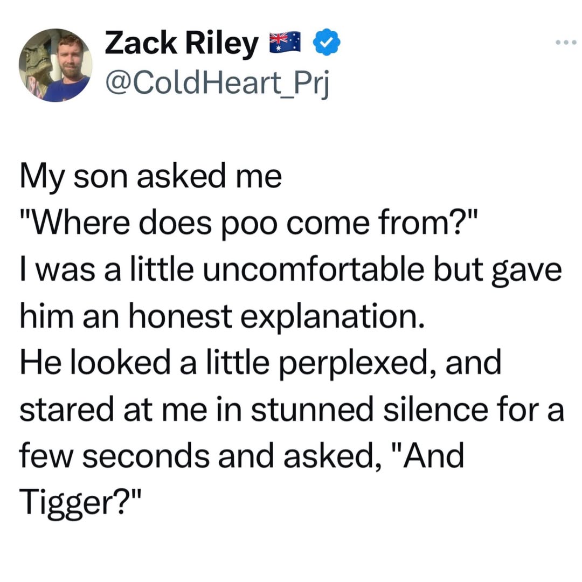Click the quote "Where does poo come from?"
582x582 pixels.
[248, 223]
